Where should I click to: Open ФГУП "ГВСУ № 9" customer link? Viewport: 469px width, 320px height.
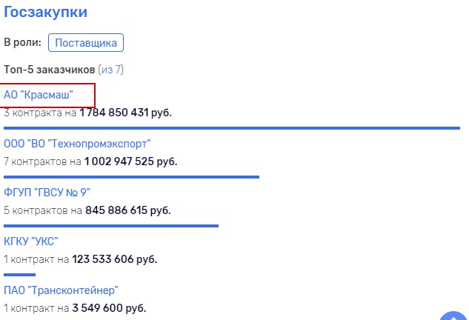pos(47,193)
